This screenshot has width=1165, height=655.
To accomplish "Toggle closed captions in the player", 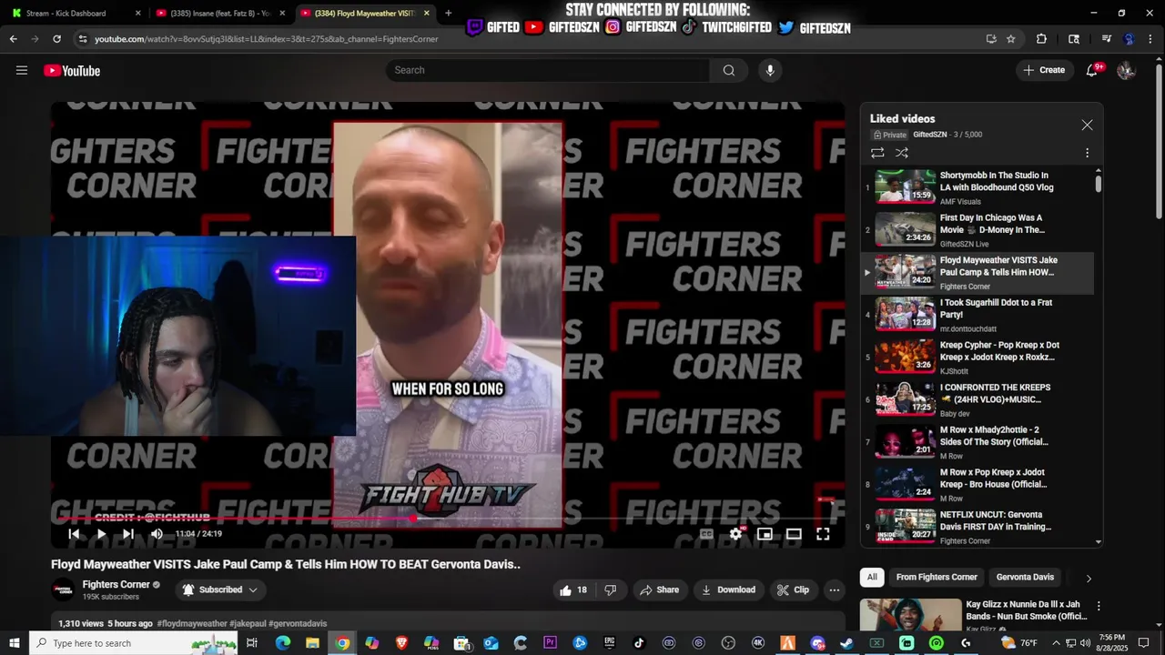I will pos(706,534).
